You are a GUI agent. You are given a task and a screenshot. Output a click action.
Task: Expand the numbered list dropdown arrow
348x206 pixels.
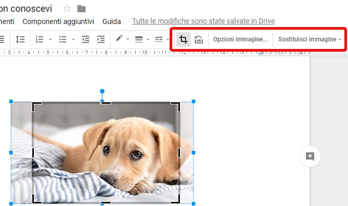50,39
